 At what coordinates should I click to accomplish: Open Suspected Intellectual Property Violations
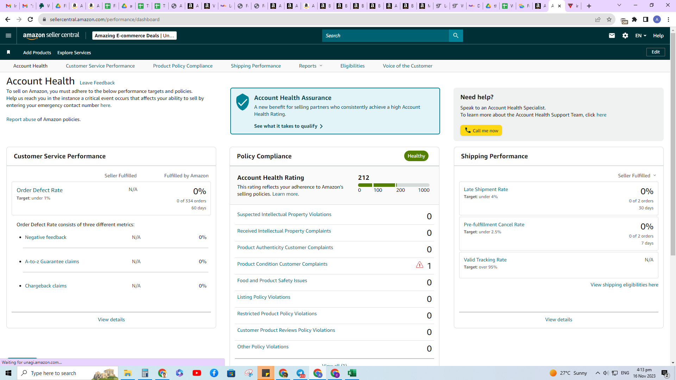pos(284,214)
